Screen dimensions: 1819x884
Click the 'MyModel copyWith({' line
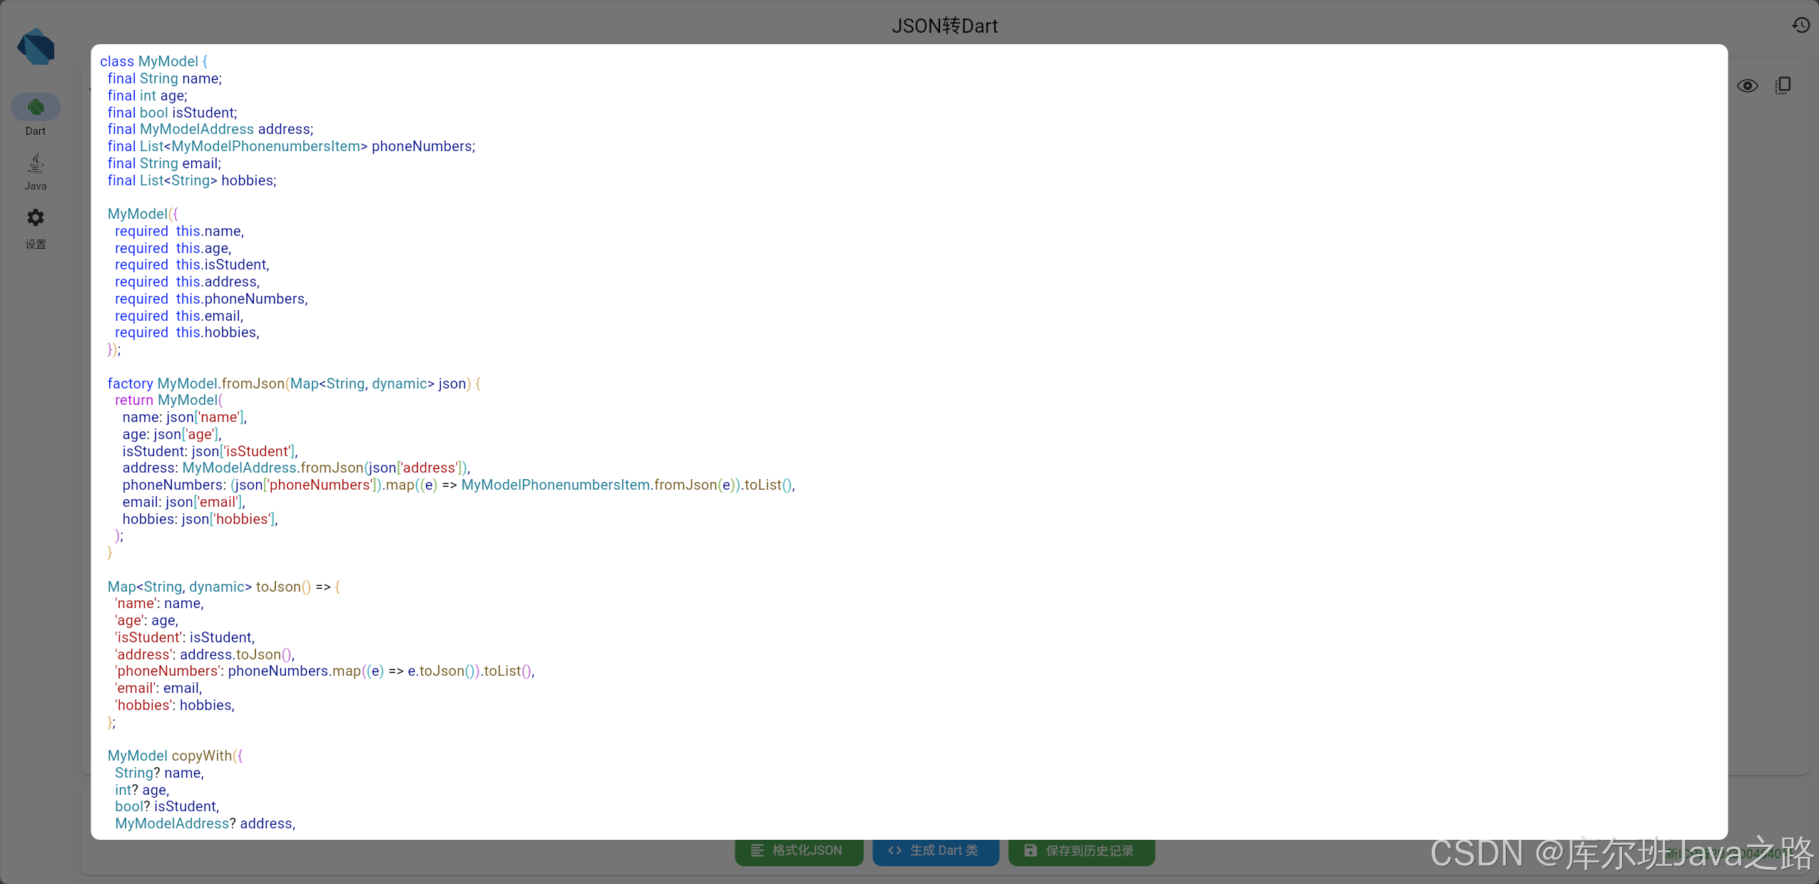[x=175, y=756]
